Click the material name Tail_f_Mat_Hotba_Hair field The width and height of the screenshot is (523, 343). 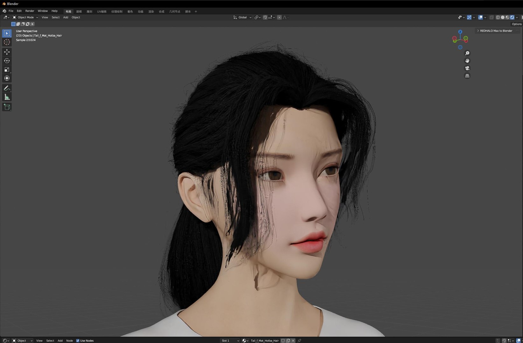[x=264, y=340]
